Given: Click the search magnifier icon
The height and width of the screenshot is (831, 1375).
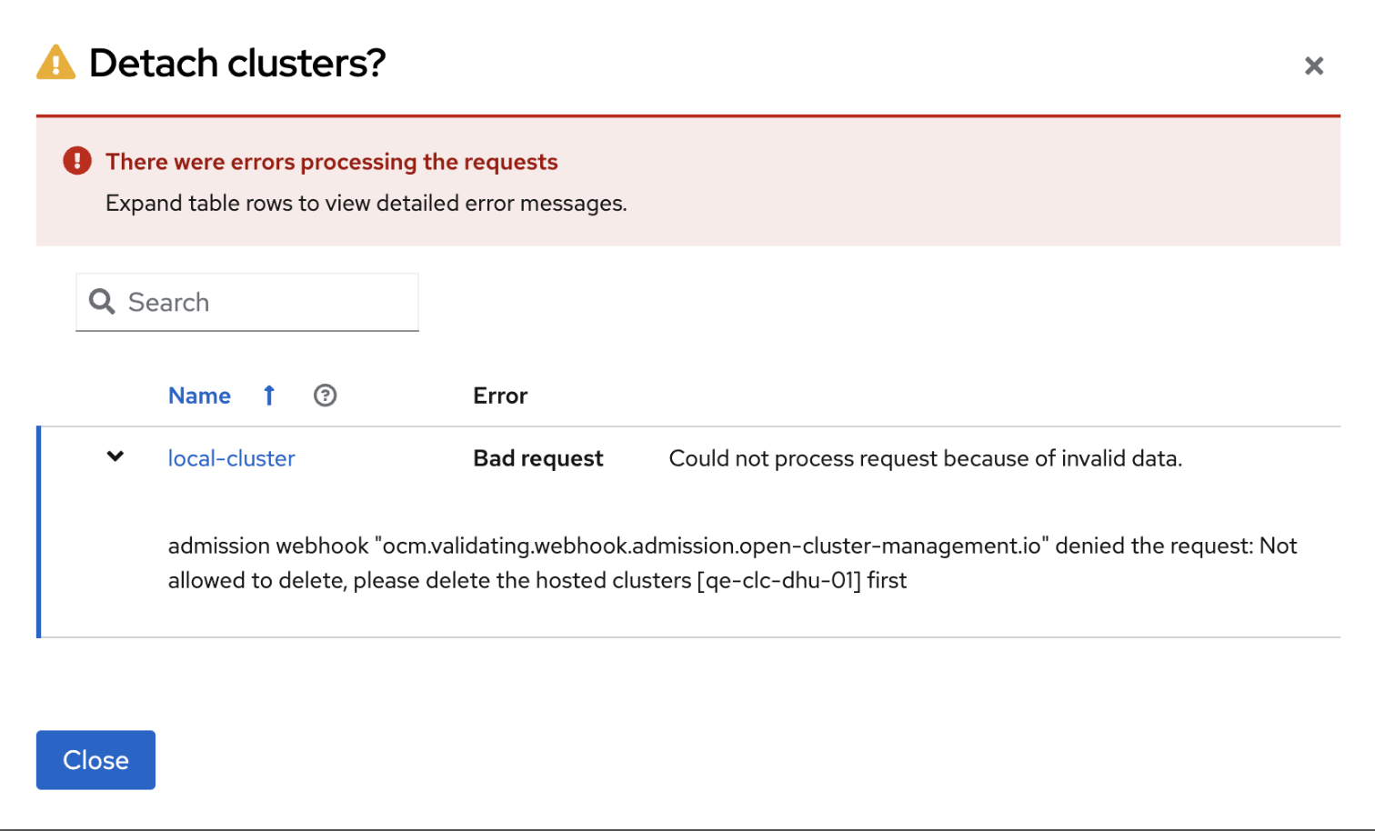Looking at the screenshot, I should point(102,302).
